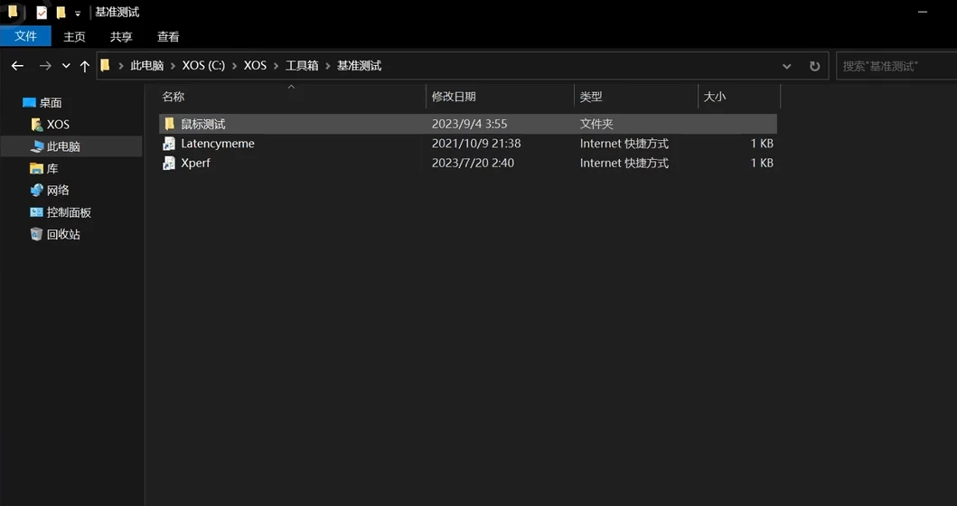Switch to the 主页 ribbon tab
The height and width of the screenshot is (506, 957).
[x=74, y=37]
